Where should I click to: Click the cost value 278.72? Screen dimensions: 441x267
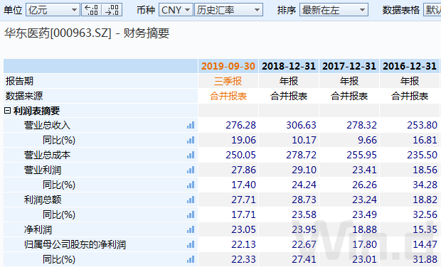[301, 155]
